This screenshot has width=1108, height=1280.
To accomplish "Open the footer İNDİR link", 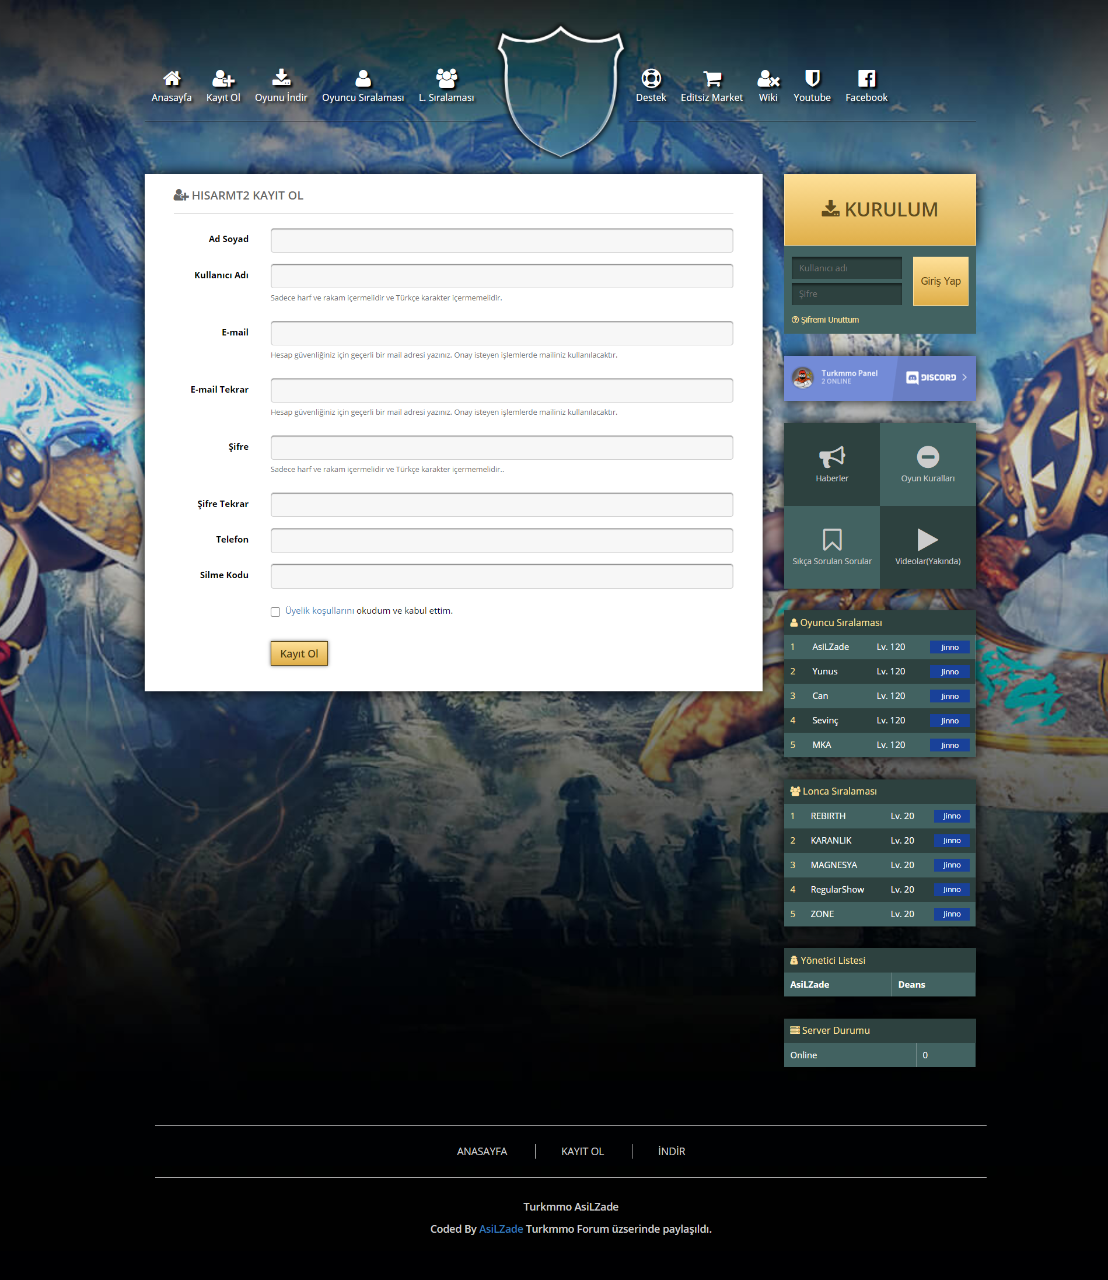I will (x=672, y=1152).
